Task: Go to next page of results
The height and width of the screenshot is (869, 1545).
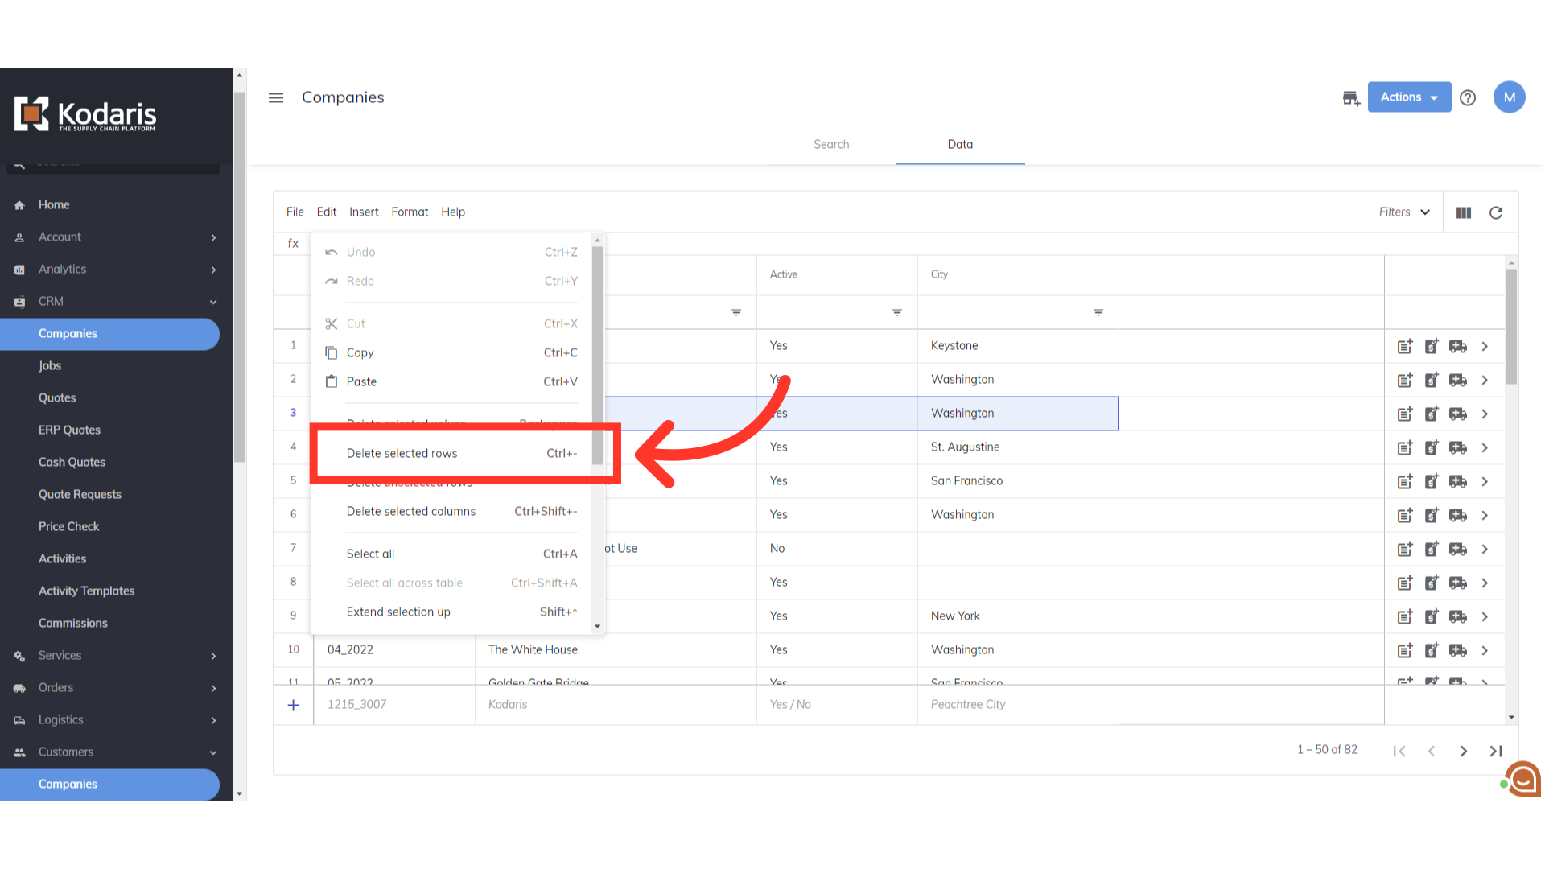Action: (1464, 751)
